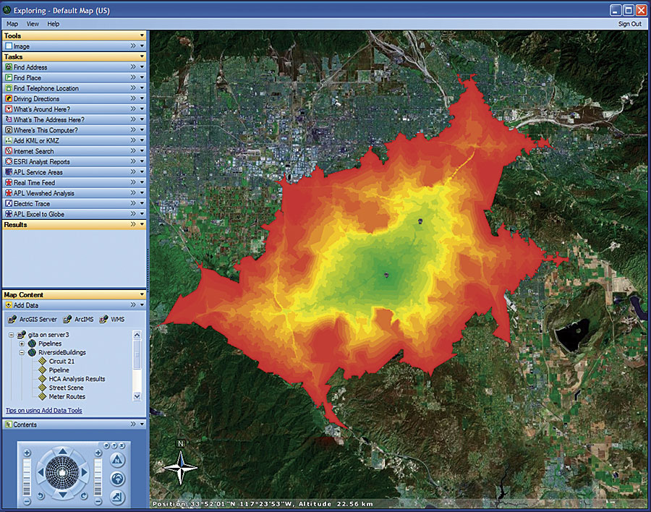This screenshot has height=512, width=651.
Task: Click the diagonal-arrow tilt button in navigator
Action: 117,497
